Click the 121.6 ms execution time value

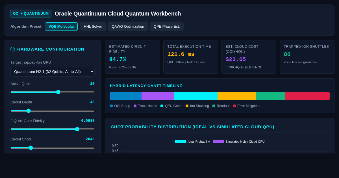[181, 54]
